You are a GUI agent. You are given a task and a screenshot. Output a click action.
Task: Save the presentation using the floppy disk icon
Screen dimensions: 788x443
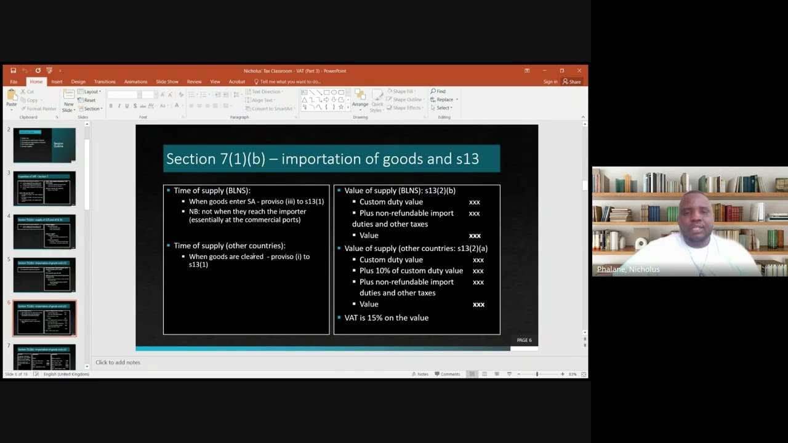[13, 71]
